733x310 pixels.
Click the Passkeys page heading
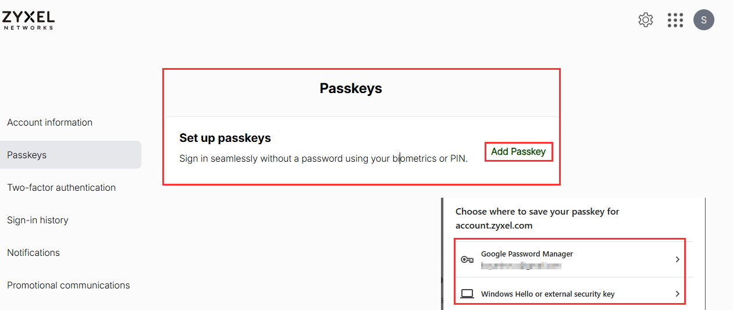pyautogui.click(x=351, y=88)
